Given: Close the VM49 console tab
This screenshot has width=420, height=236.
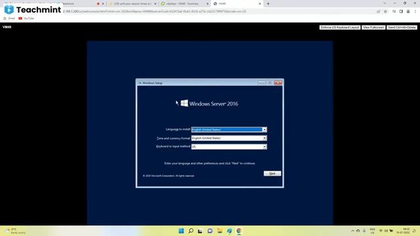Looking at the screenshot, I should [260, 4].
